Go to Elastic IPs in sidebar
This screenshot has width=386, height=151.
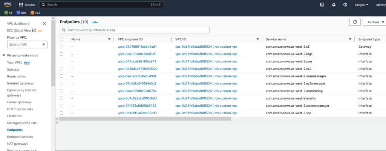click(14, 116)
